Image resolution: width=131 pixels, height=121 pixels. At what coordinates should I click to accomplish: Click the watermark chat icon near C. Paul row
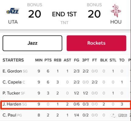click(113, 115)
